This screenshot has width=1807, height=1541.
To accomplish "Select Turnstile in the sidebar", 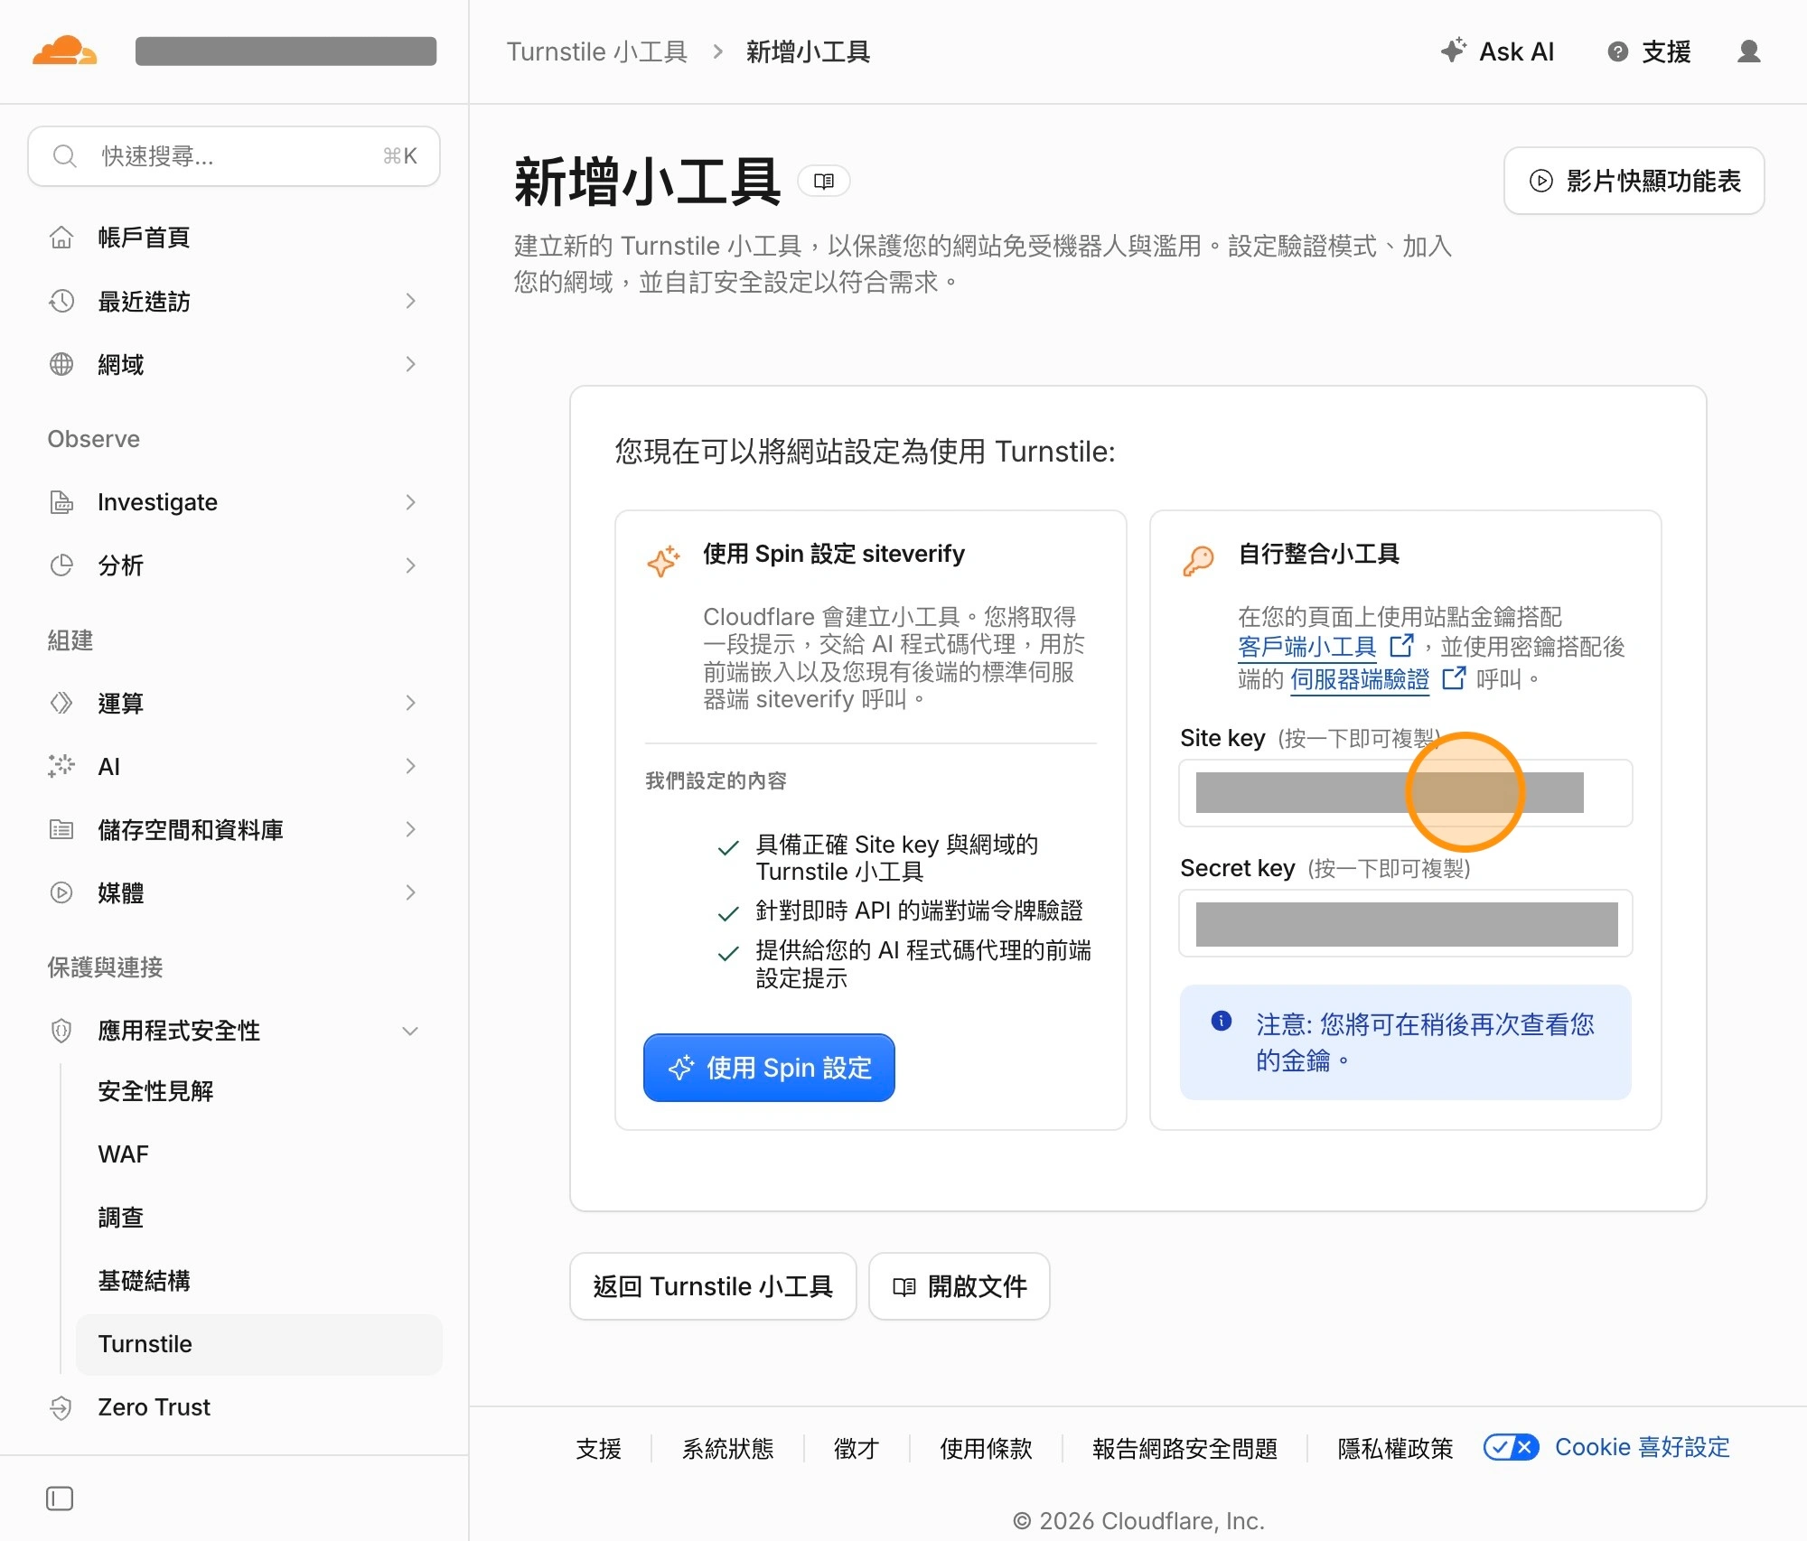I will (259, 1344).
